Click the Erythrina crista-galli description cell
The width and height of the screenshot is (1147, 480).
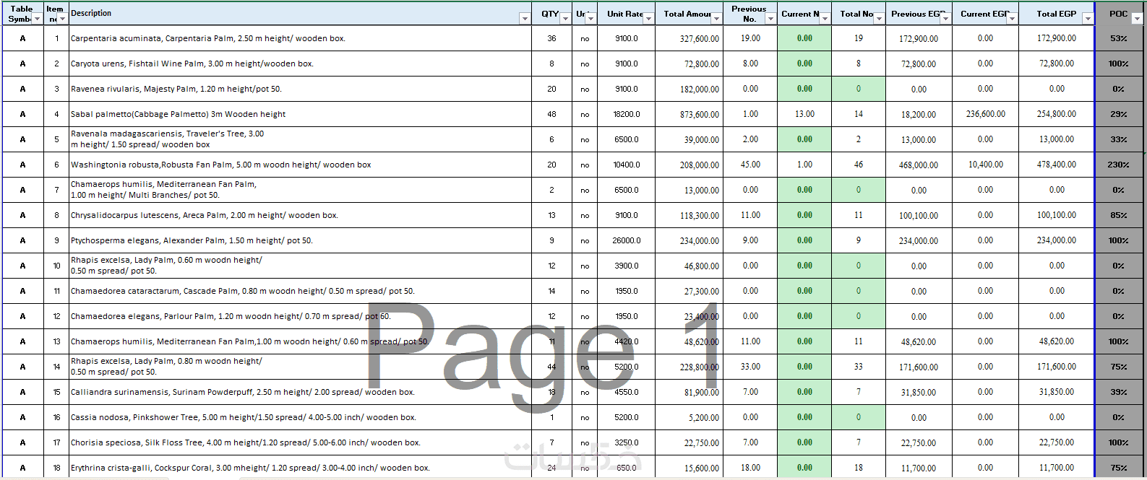coord(300,467)
